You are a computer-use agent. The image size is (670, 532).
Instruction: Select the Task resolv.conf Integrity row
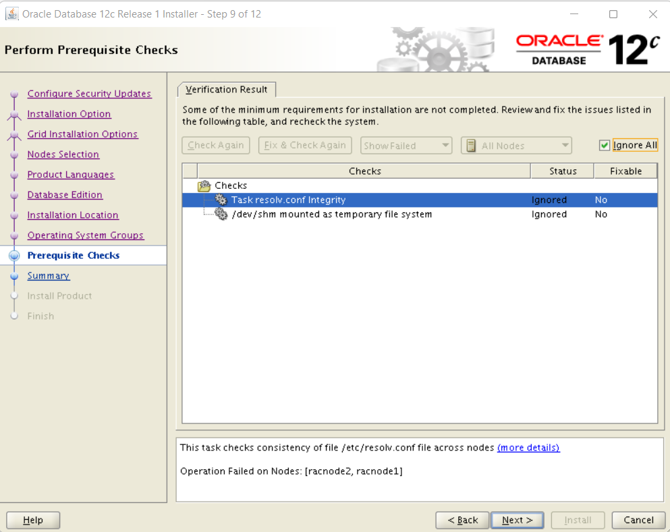[420, 200]
